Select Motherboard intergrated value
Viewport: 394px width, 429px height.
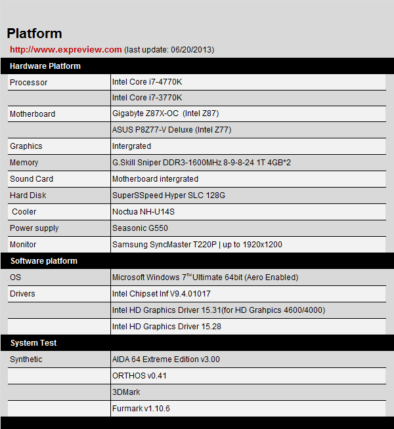(248, 179)
